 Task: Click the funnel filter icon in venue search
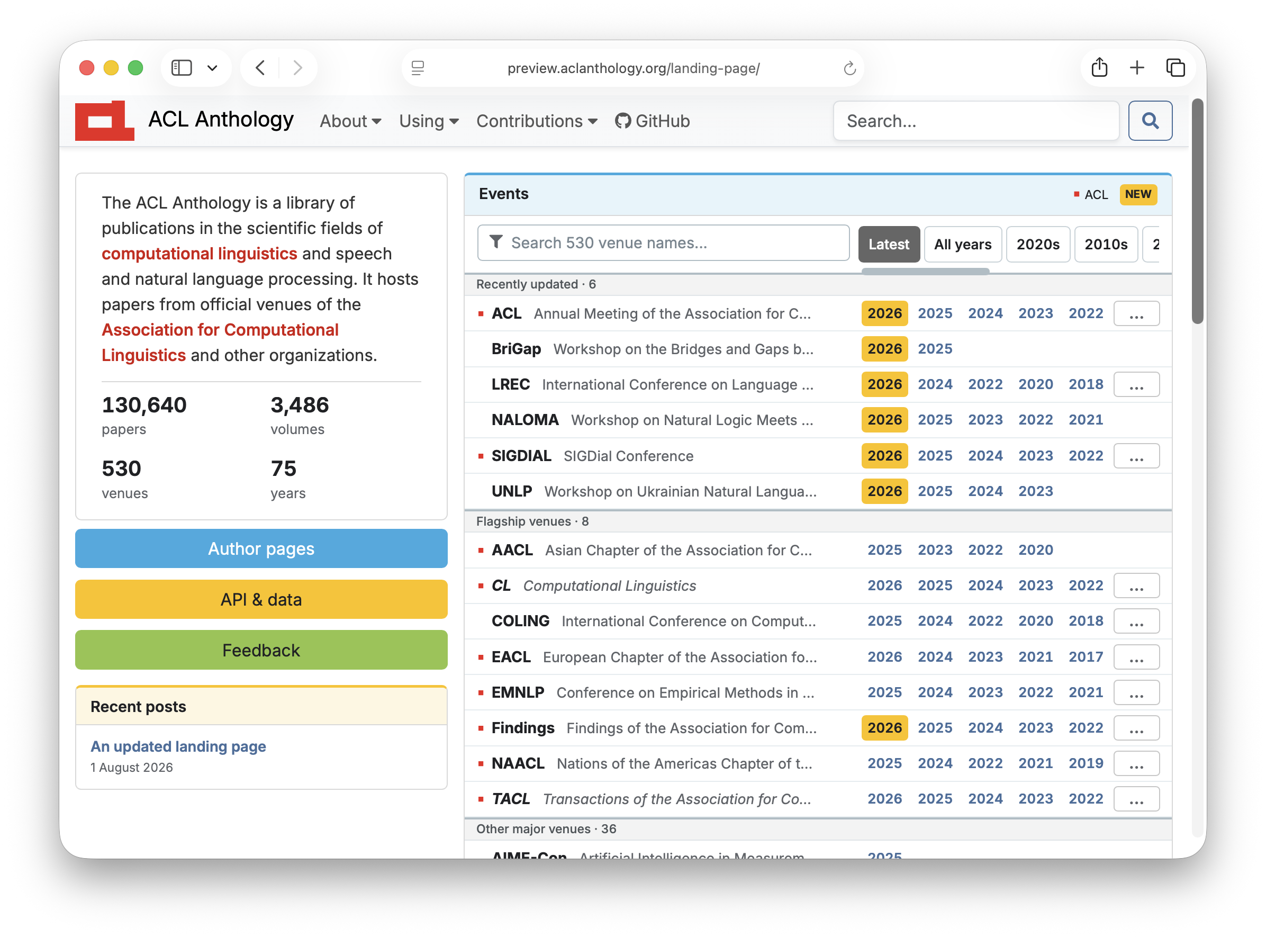point(496,242)
